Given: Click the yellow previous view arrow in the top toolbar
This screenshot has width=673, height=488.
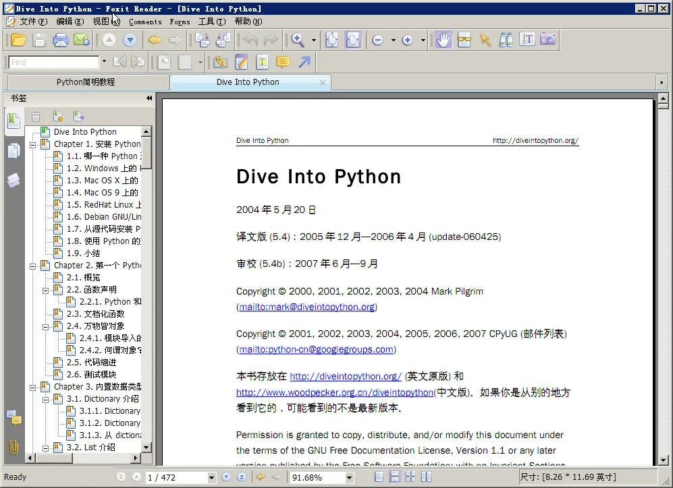Looking at the screenshot, I should coord(155,40).
